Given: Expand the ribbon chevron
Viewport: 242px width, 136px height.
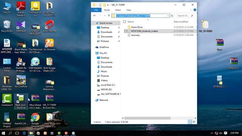Looking at the screenshot, I should point(191,10).
